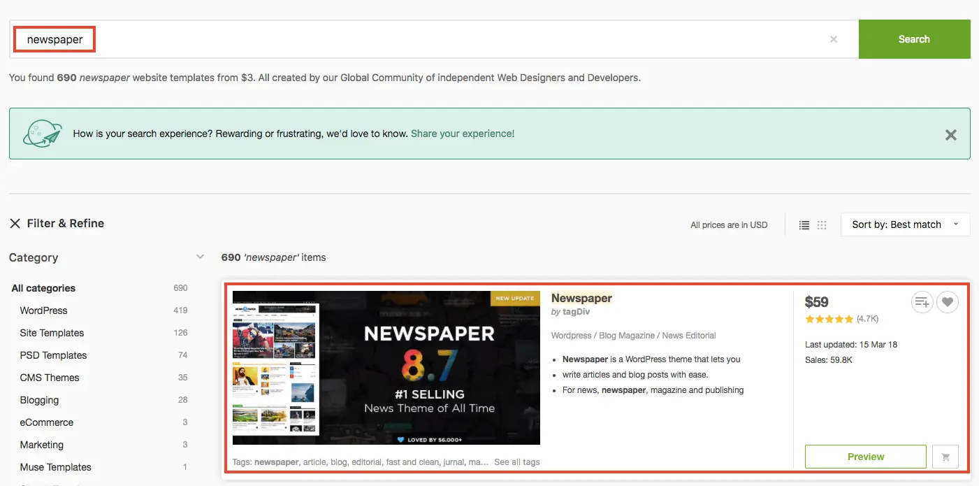The height and width of the screenshot is (486, 979).
Task: Select All categories filter
Action: click(43, 288)
